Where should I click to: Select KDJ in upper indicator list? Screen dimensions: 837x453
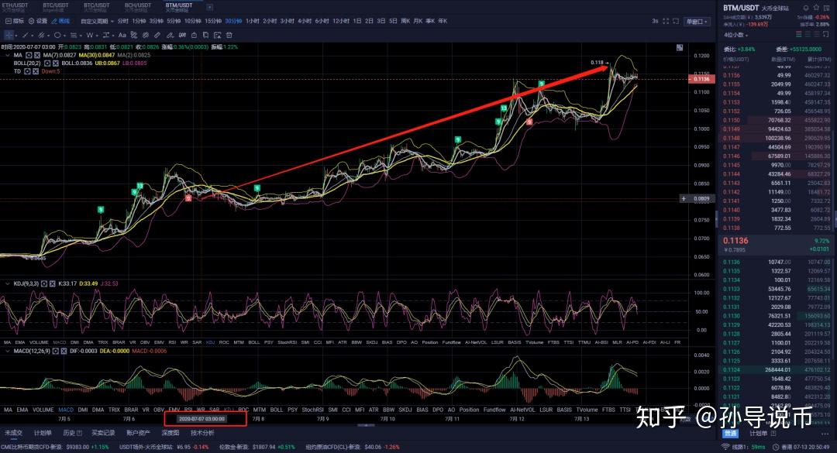click(210, 342)
